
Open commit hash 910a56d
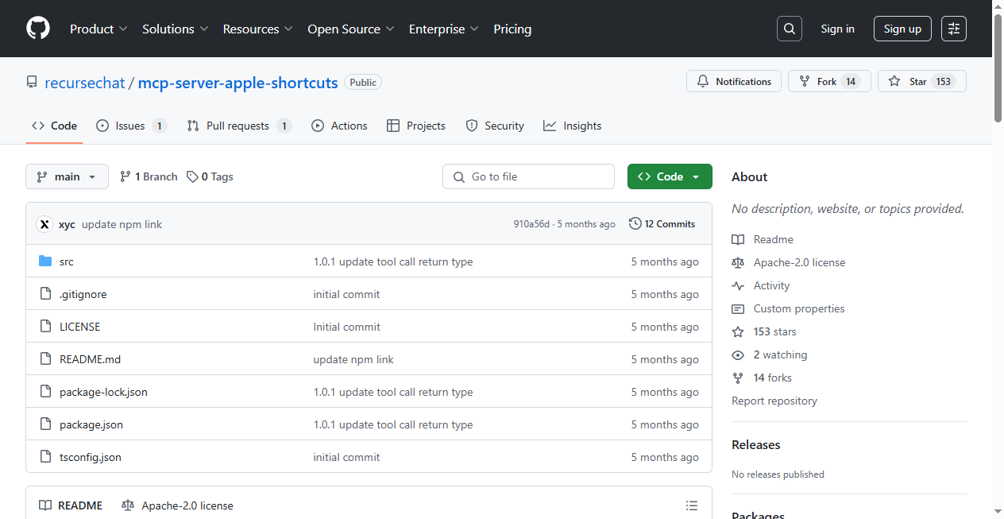click(x=531, y=224)
